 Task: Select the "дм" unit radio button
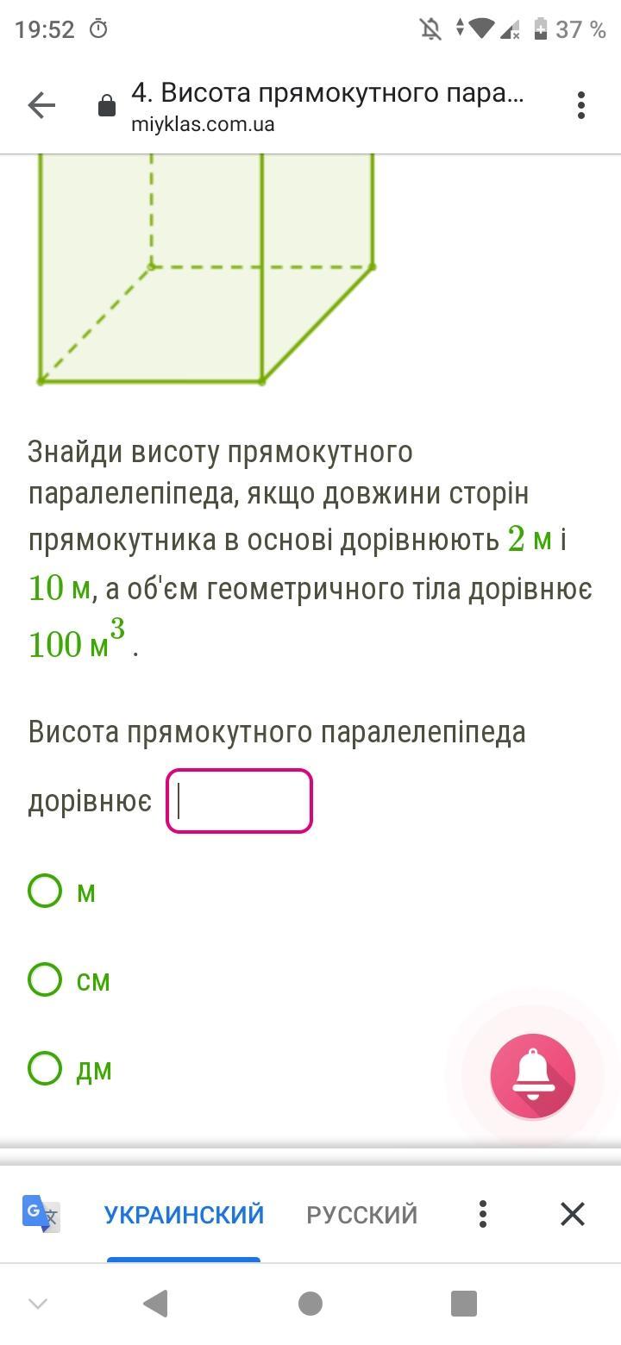45,1068
